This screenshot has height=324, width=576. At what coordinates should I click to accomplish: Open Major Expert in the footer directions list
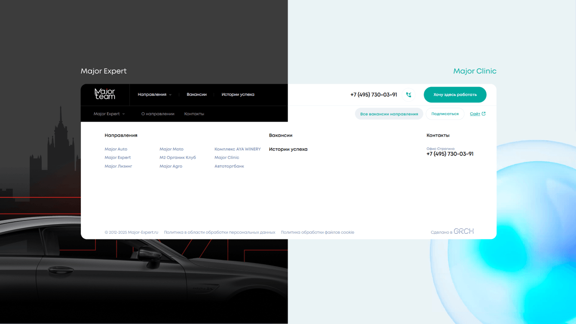click(118, 158)
